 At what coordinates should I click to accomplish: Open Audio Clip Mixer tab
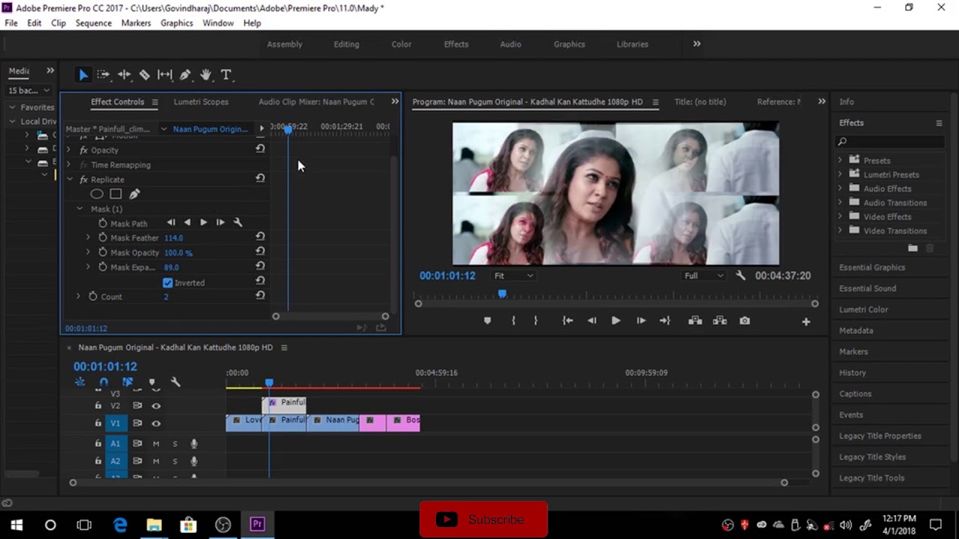pos(316,102)
